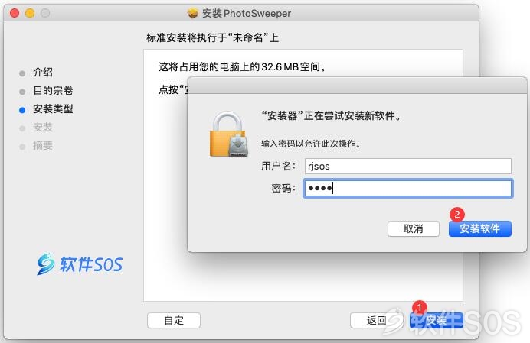
Task: Click the 安装软件 button
Action: click(x=480, y=228)
